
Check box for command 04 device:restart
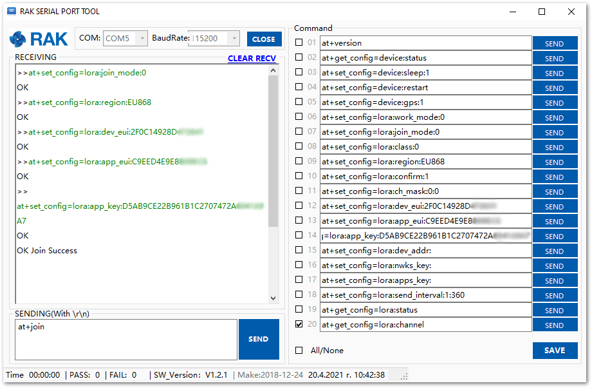pos(299,86)
